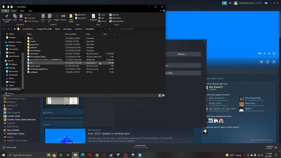Switch to the Home ribbon tab

click(x=14, y=11)
